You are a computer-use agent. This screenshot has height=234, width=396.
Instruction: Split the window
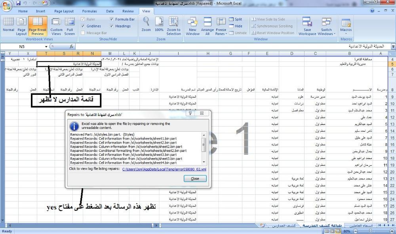point(236,19)
